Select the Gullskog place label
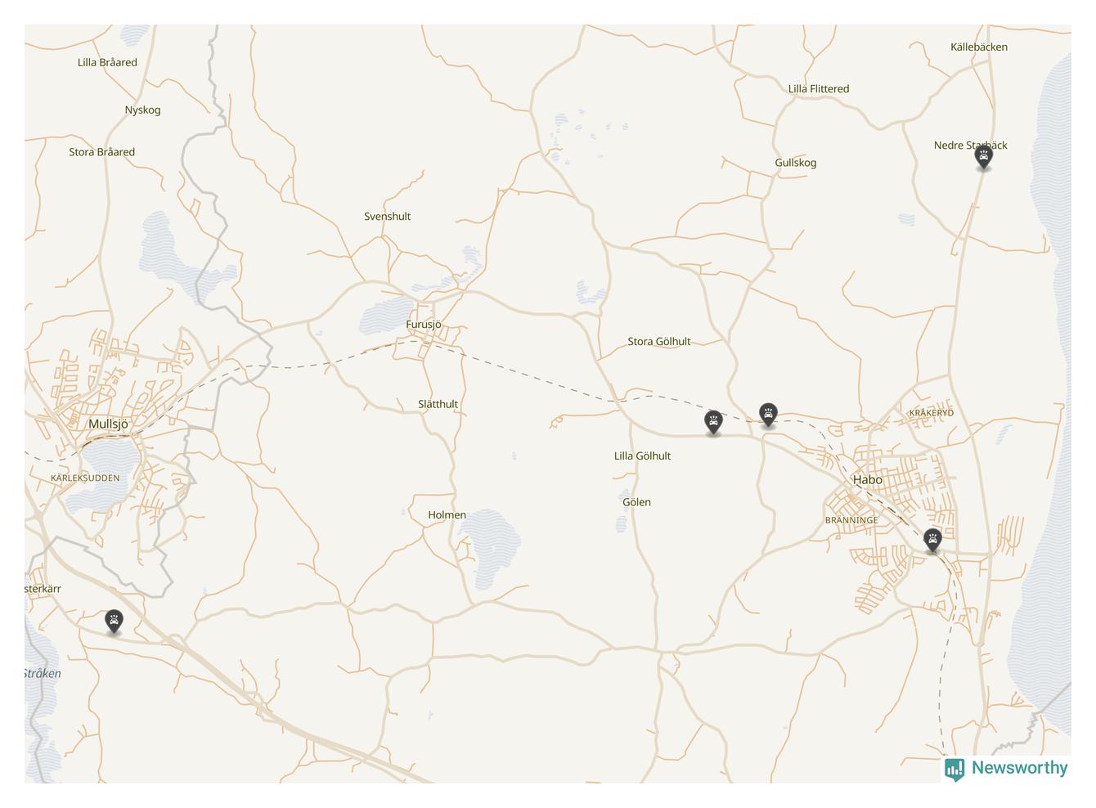The image size is (1096, 808). pos(796,163)
